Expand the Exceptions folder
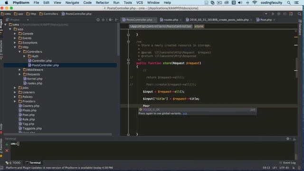Screen dimensions: 304x171 point(15,43)
